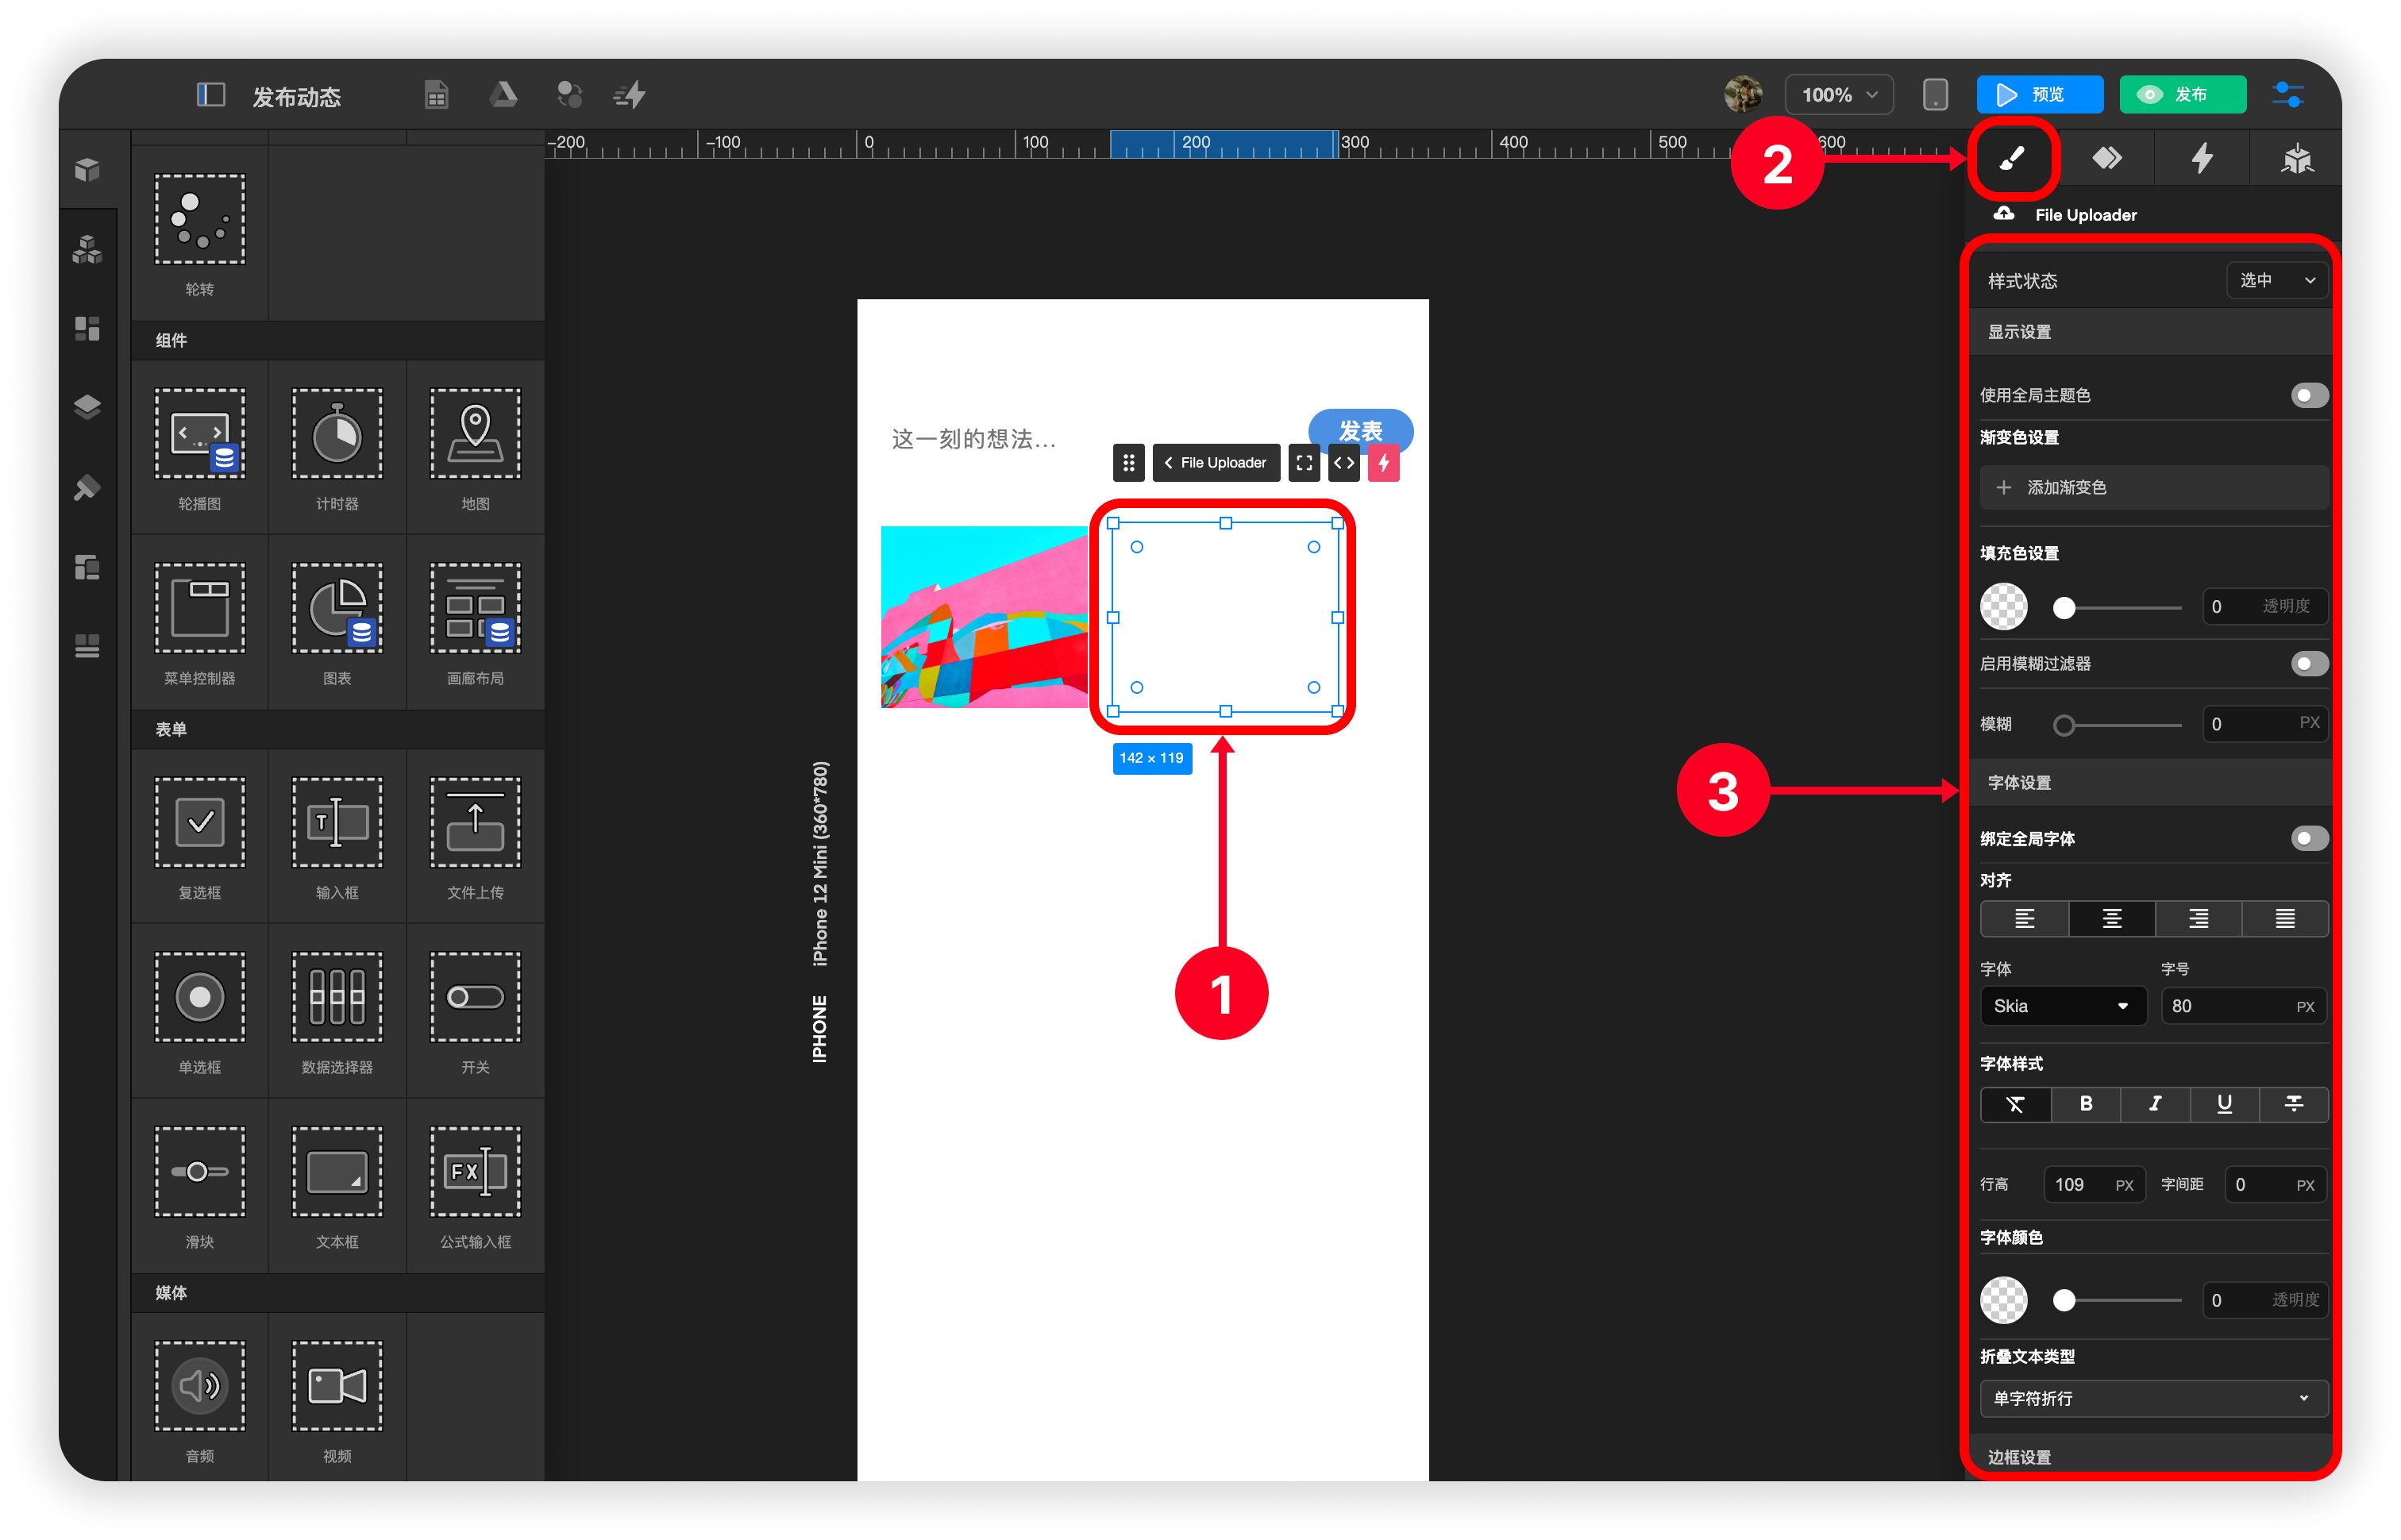
Task: Click the font color swatch
Action: (x=2004, y=1300)
